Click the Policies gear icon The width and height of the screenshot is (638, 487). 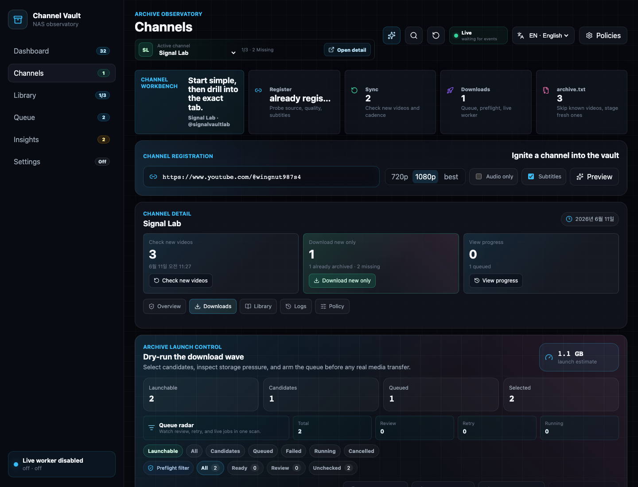(x=589, y=35)
